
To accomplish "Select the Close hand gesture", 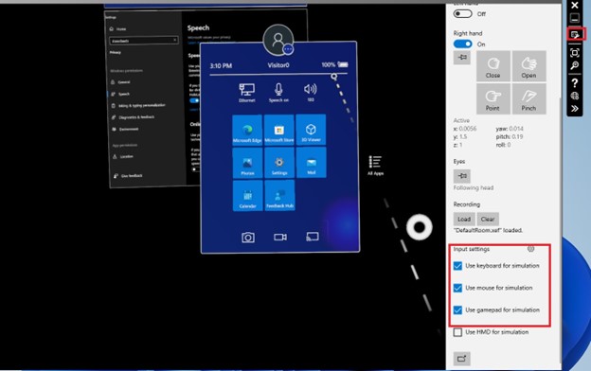I will pos(493,66).
